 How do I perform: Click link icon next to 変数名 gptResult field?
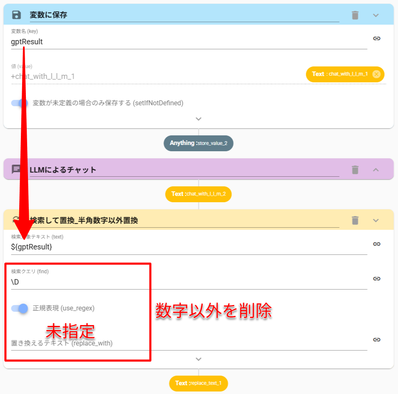coord(377,38)
